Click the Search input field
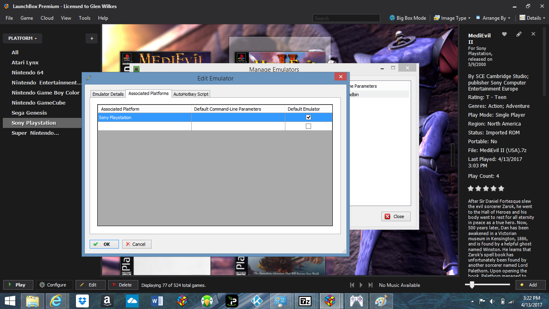549x309 pixels. 346,18
